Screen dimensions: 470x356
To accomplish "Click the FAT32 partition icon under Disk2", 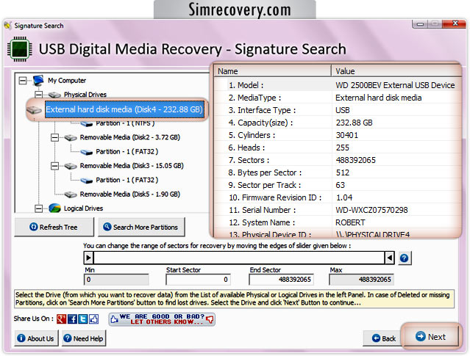I will point(87,152).
